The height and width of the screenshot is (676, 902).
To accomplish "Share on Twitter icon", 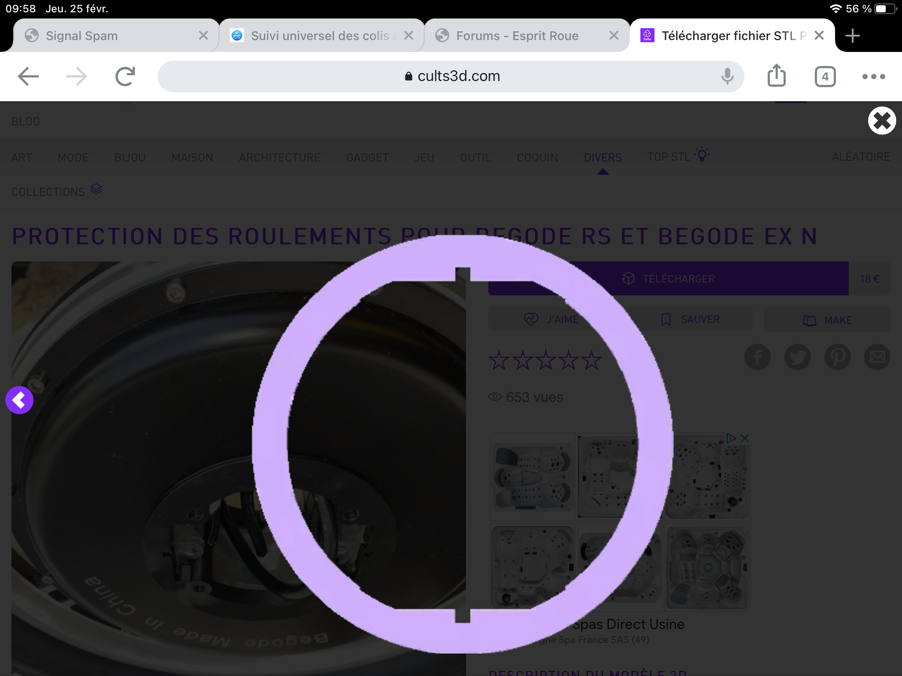I will (x=798, y=357).
